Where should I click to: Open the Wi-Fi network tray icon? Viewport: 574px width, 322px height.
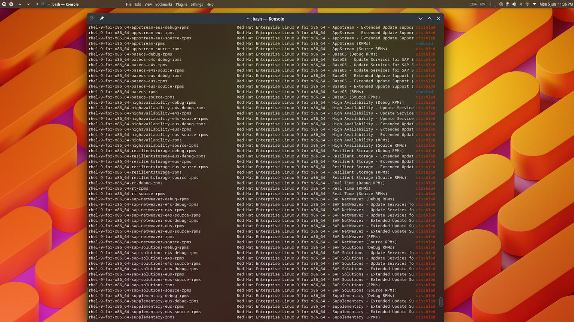pos(527,4)
